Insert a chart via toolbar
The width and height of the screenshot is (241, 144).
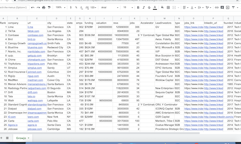tap(228, 7)
